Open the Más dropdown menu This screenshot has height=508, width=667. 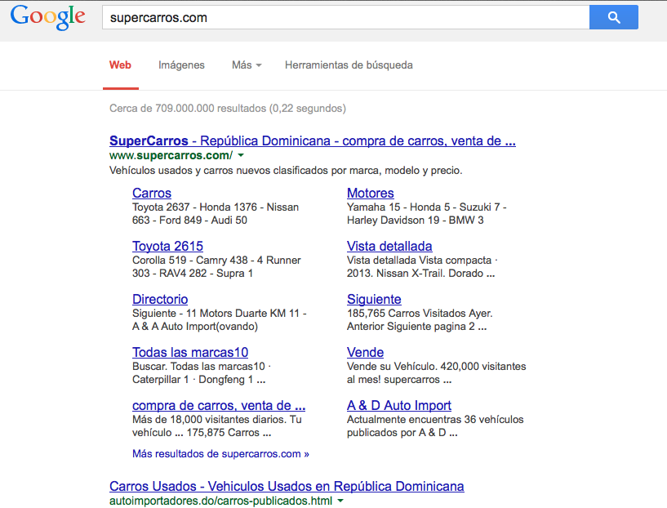click(247, 65)
